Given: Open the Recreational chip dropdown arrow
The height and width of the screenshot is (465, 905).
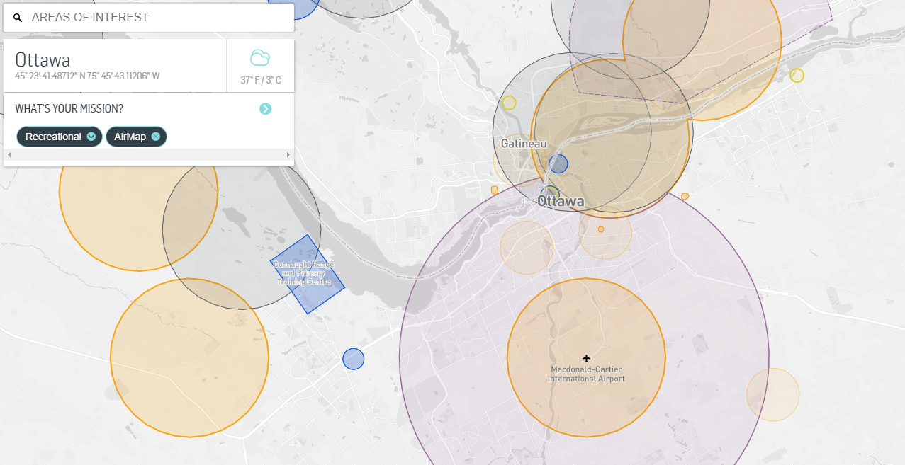Looking at the screenshot, I should coord(91,137).
